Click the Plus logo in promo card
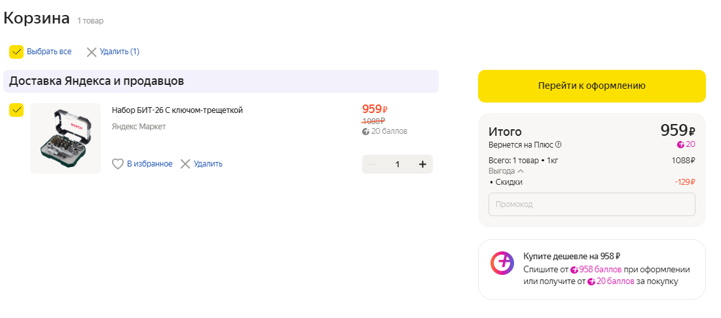Viewport: 721px width, 318px height. [502, 263]
